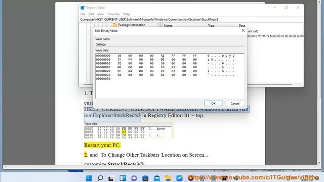Click OK in Edit Binary Value
This screenshot has width=324, height=182.
click(x=214, y=103)
